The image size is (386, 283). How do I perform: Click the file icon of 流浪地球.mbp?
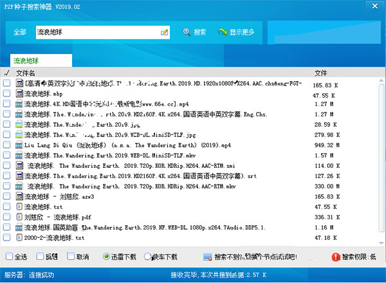point(19,93)
